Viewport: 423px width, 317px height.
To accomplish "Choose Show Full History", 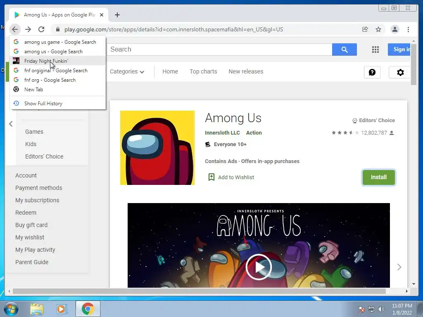I will coord(57,103).
